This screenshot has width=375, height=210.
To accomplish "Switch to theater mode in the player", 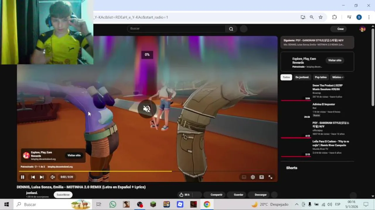I will [262, 177].
